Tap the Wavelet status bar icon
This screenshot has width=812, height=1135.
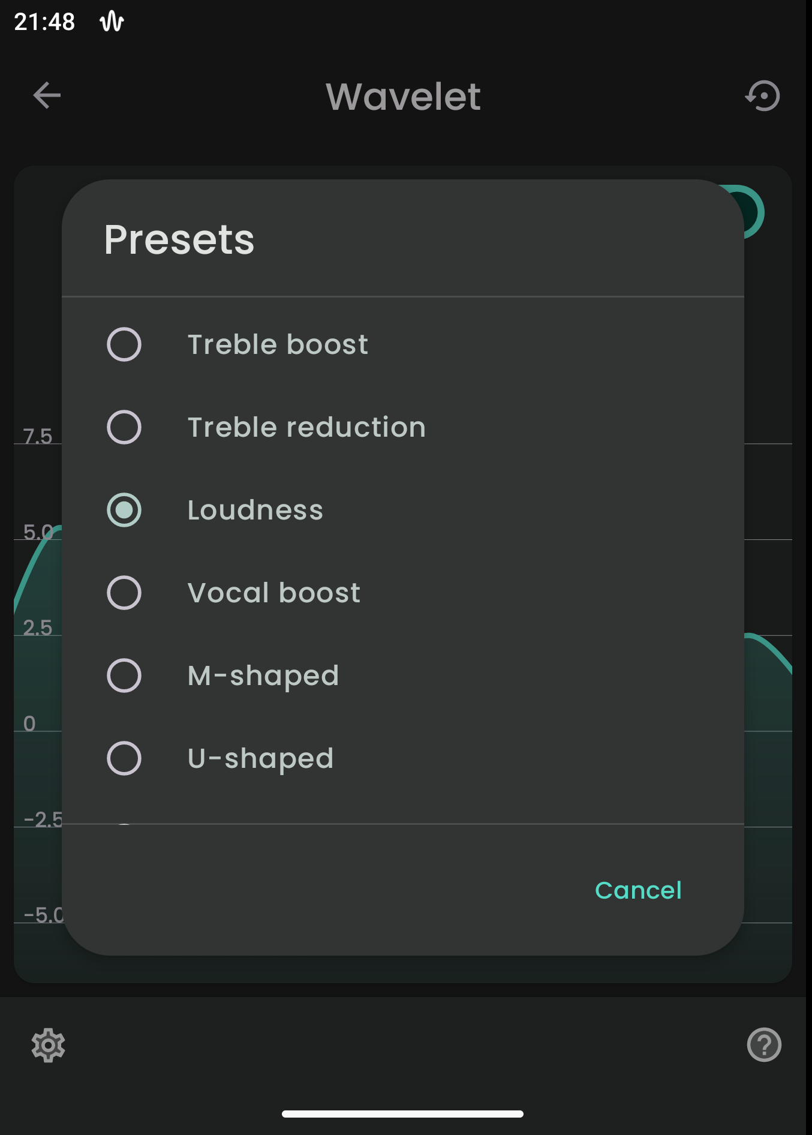coord(112,22)
